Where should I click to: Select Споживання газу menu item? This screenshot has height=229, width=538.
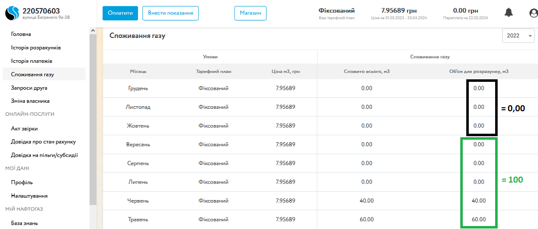(32, 74)
